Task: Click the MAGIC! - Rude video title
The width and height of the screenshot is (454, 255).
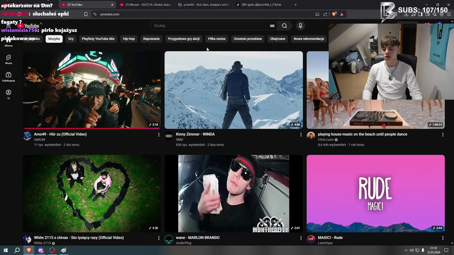Action: (330, 238)
